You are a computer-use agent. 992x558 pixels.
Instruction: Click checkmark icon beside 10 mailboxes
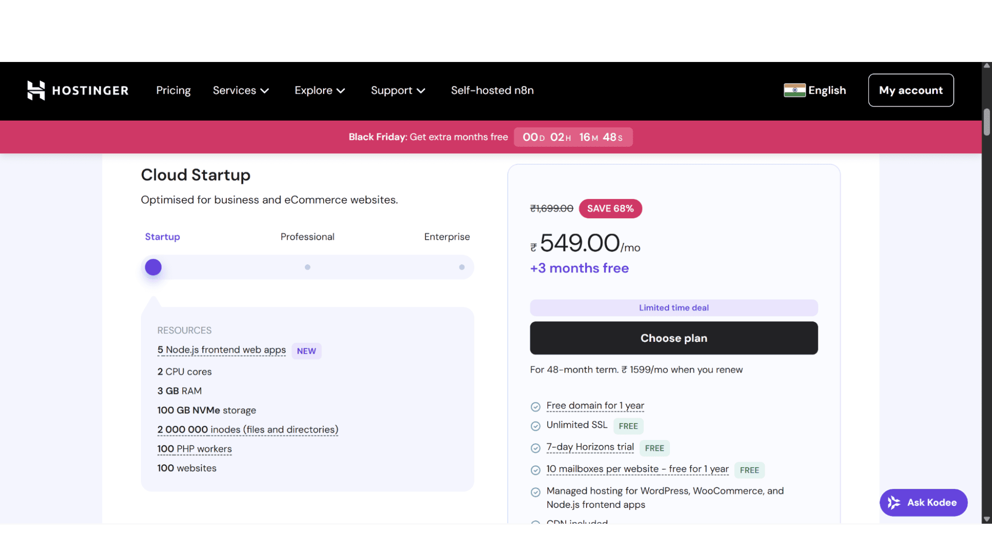coord(535,470)
